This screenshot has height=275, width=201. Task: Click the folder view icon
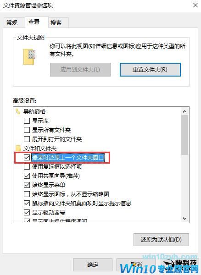[29, 57]
